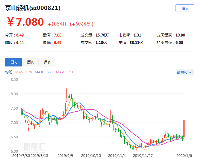Click the current price ¥7.080
This screenshot has height=159, width=200.
click(25, 22)
